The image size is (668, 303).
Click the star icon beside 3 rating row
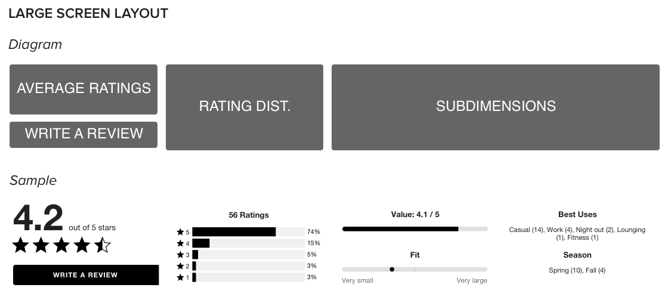click(180, 255)
